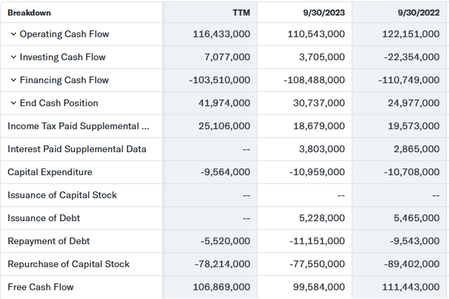
Task: Select the value 111,443,000
Action: coord(411,287)
